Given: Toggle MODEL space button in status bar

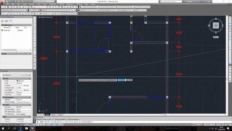Looking at the screenshot, I should [x=194, y=125].
